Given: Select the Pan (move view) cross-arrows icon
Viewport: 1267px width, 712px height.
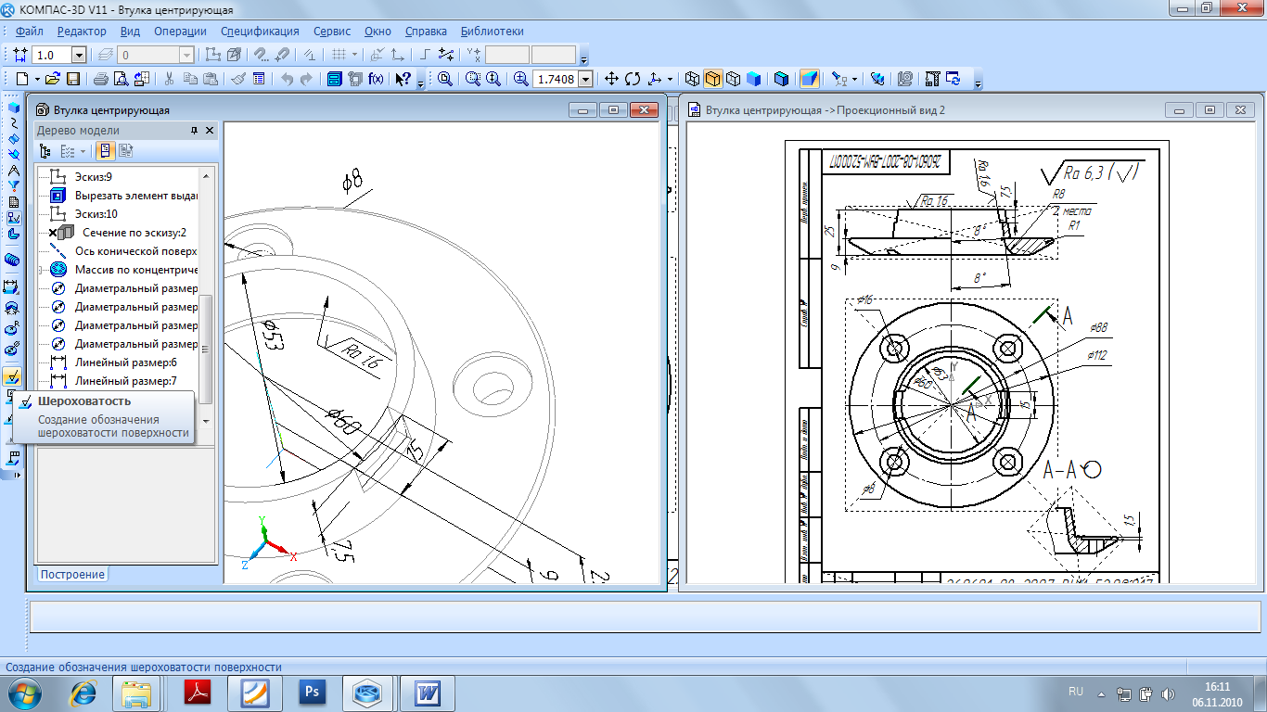Looking at the screenshot, I should [611, 79].
